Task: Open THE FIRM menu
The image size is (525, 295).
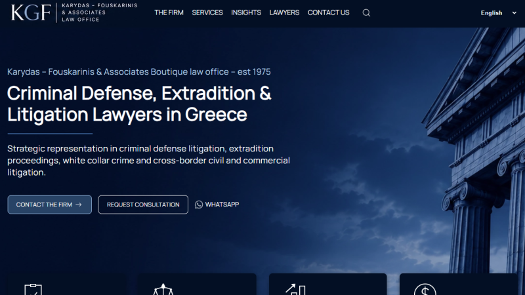Action: coord(169,12)
